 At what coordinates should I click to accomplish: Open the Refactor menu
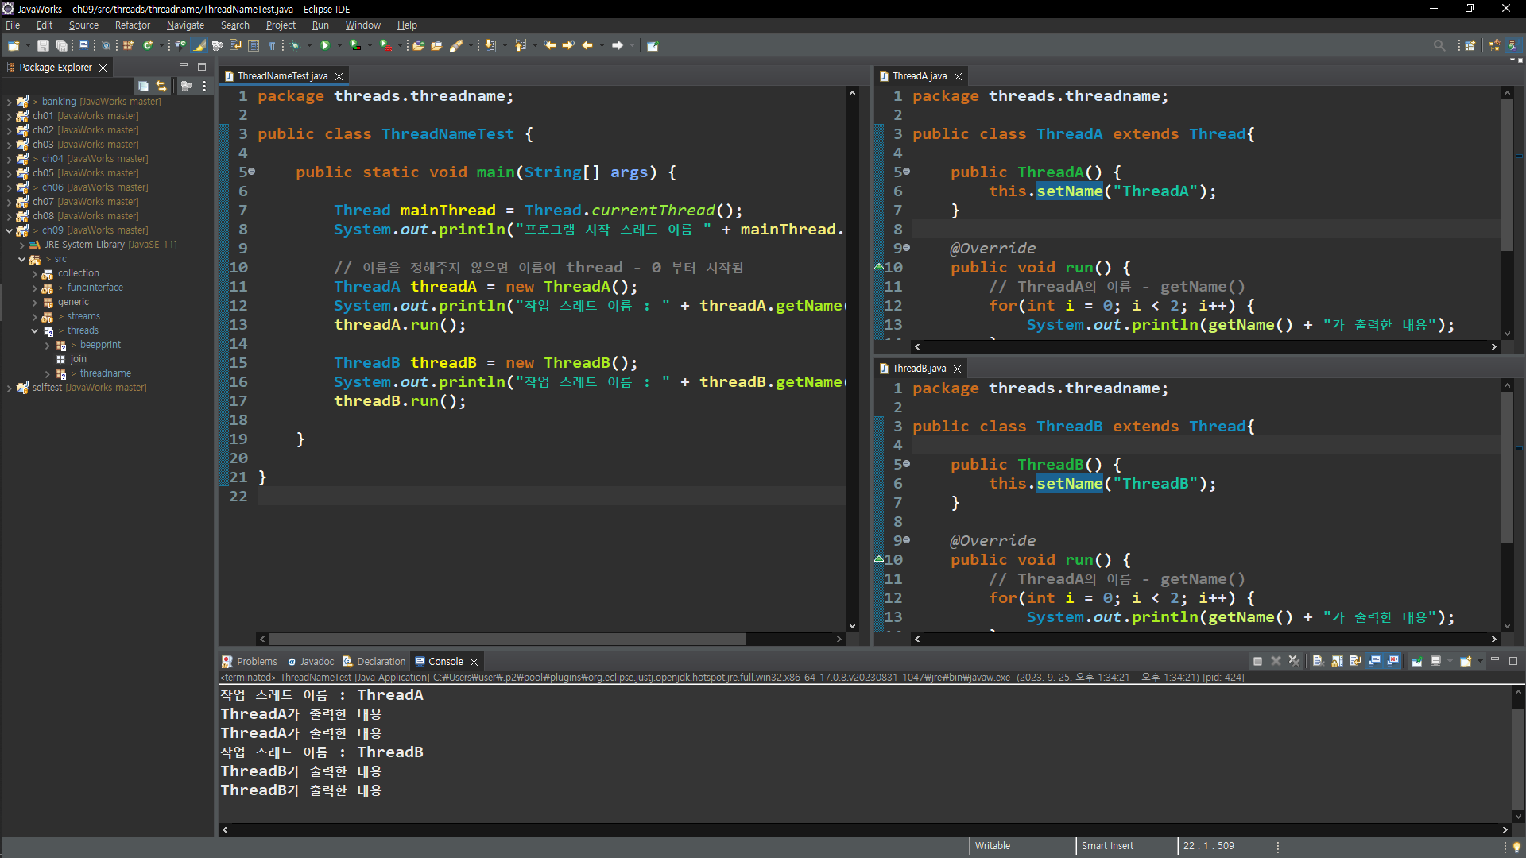132,25
